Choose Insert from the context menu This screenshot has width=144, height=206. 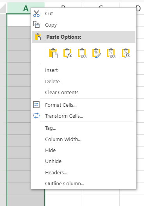(51, 70)
